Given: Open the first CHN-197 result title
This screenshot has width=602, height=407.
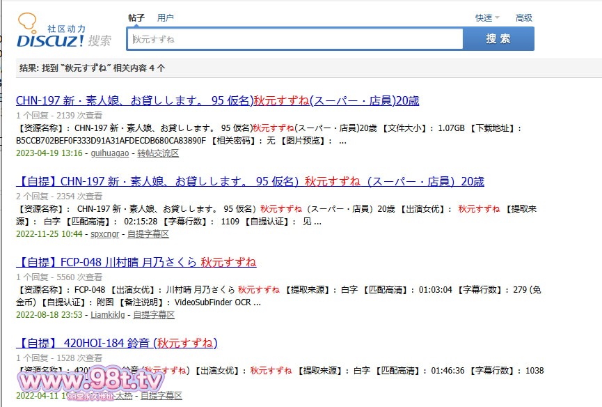Looking at the screenshot, I should click(217, 100).
